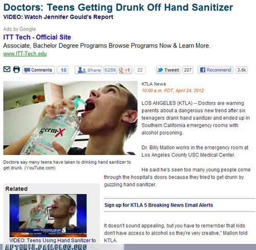Click the Facebook count 3.6k
The image size is (256, 250).
242,70
